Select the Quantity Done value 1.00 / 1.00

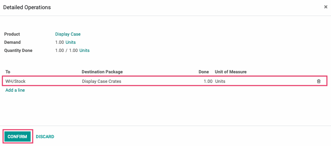(66, 51)
